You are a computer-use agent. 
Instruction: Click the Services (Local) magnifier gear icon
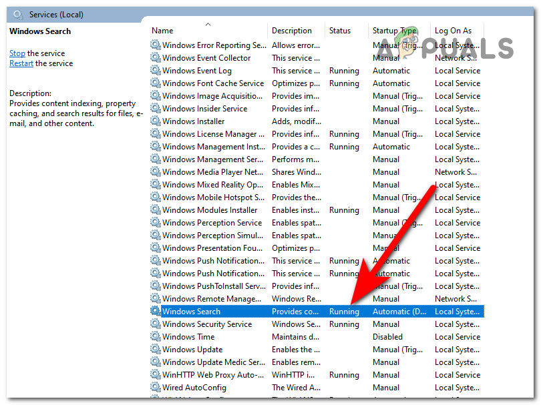click(18, 15)
